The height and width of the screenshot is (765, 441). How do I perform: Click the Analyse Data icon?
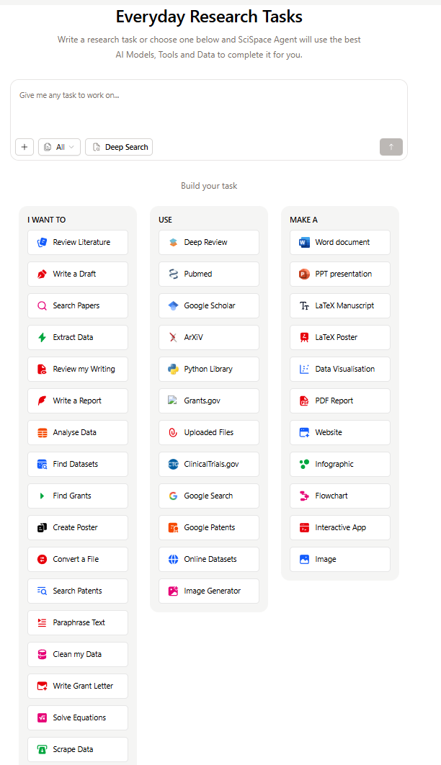click(43, 433)
